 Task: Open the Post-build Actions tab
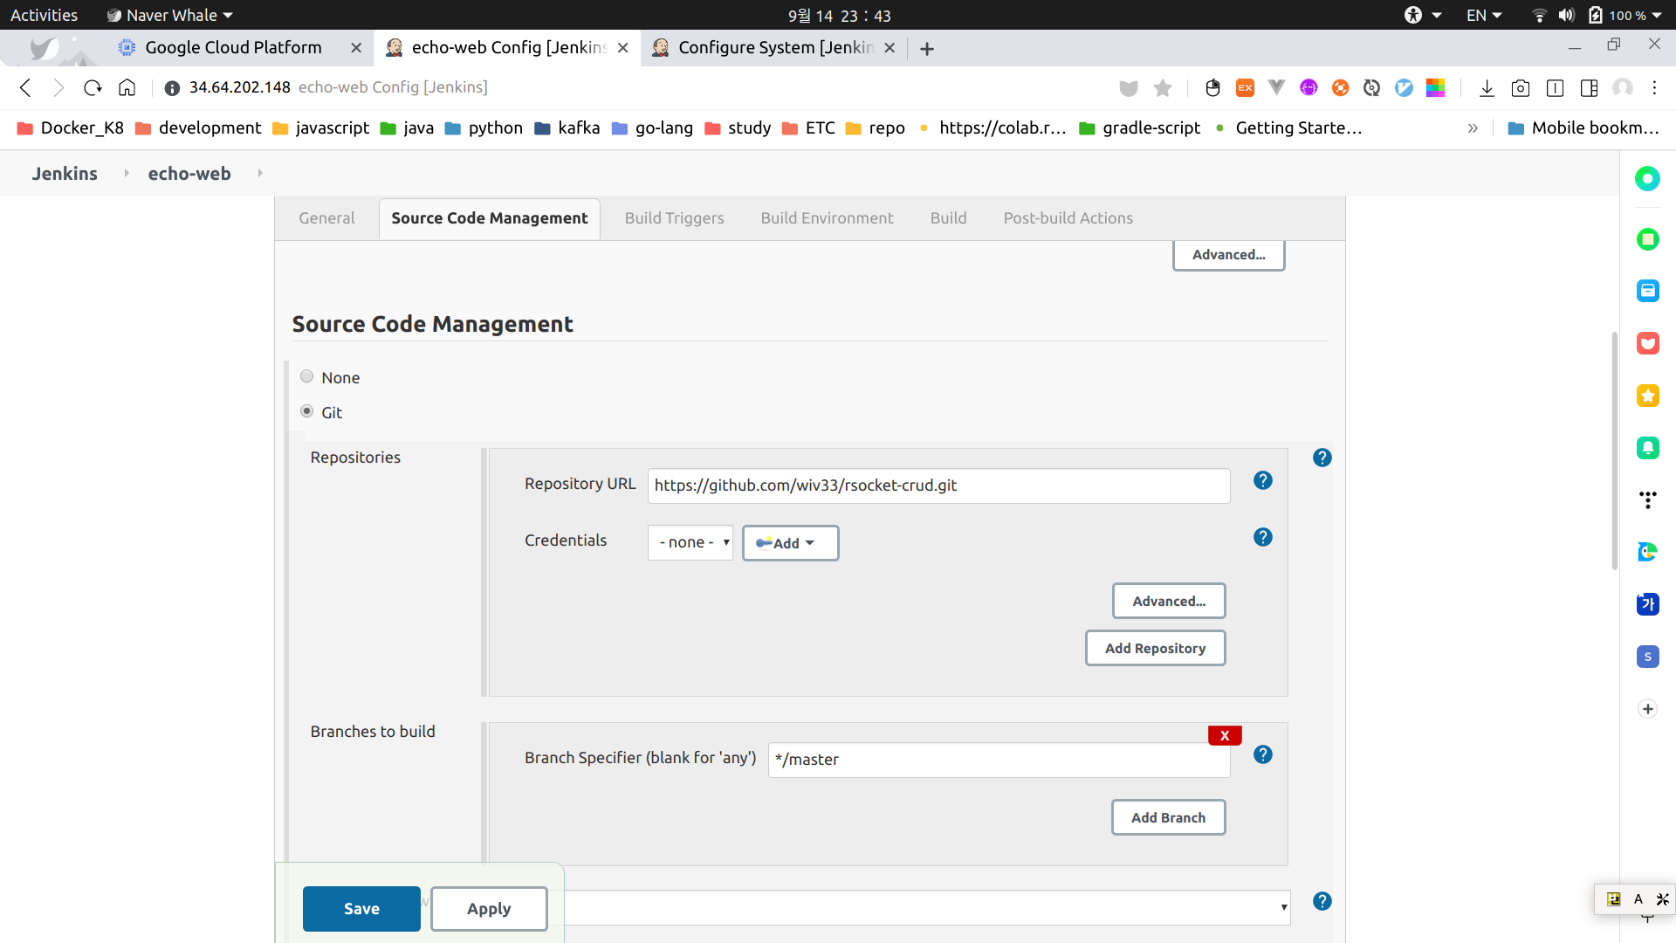1068,218
